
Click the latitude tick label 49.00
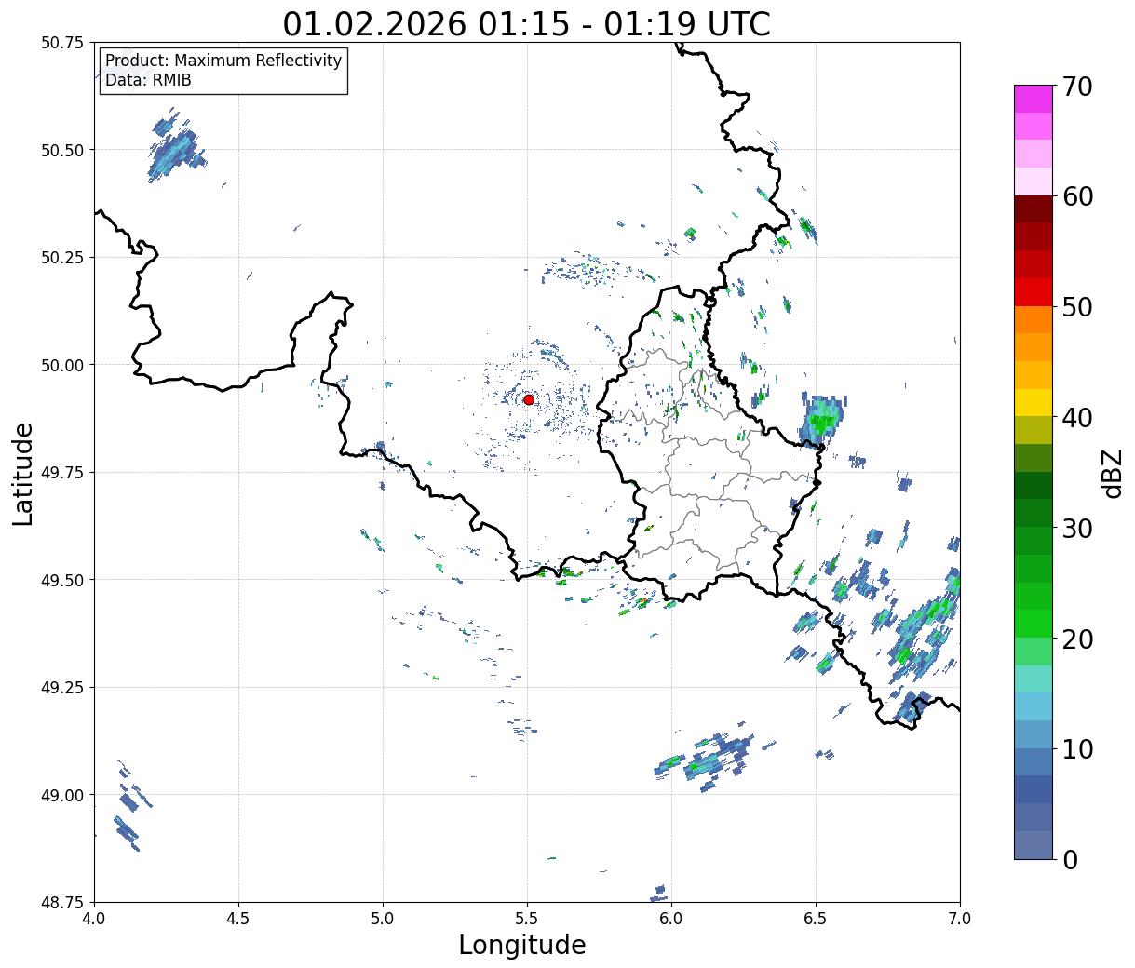[x=62, y=795]
